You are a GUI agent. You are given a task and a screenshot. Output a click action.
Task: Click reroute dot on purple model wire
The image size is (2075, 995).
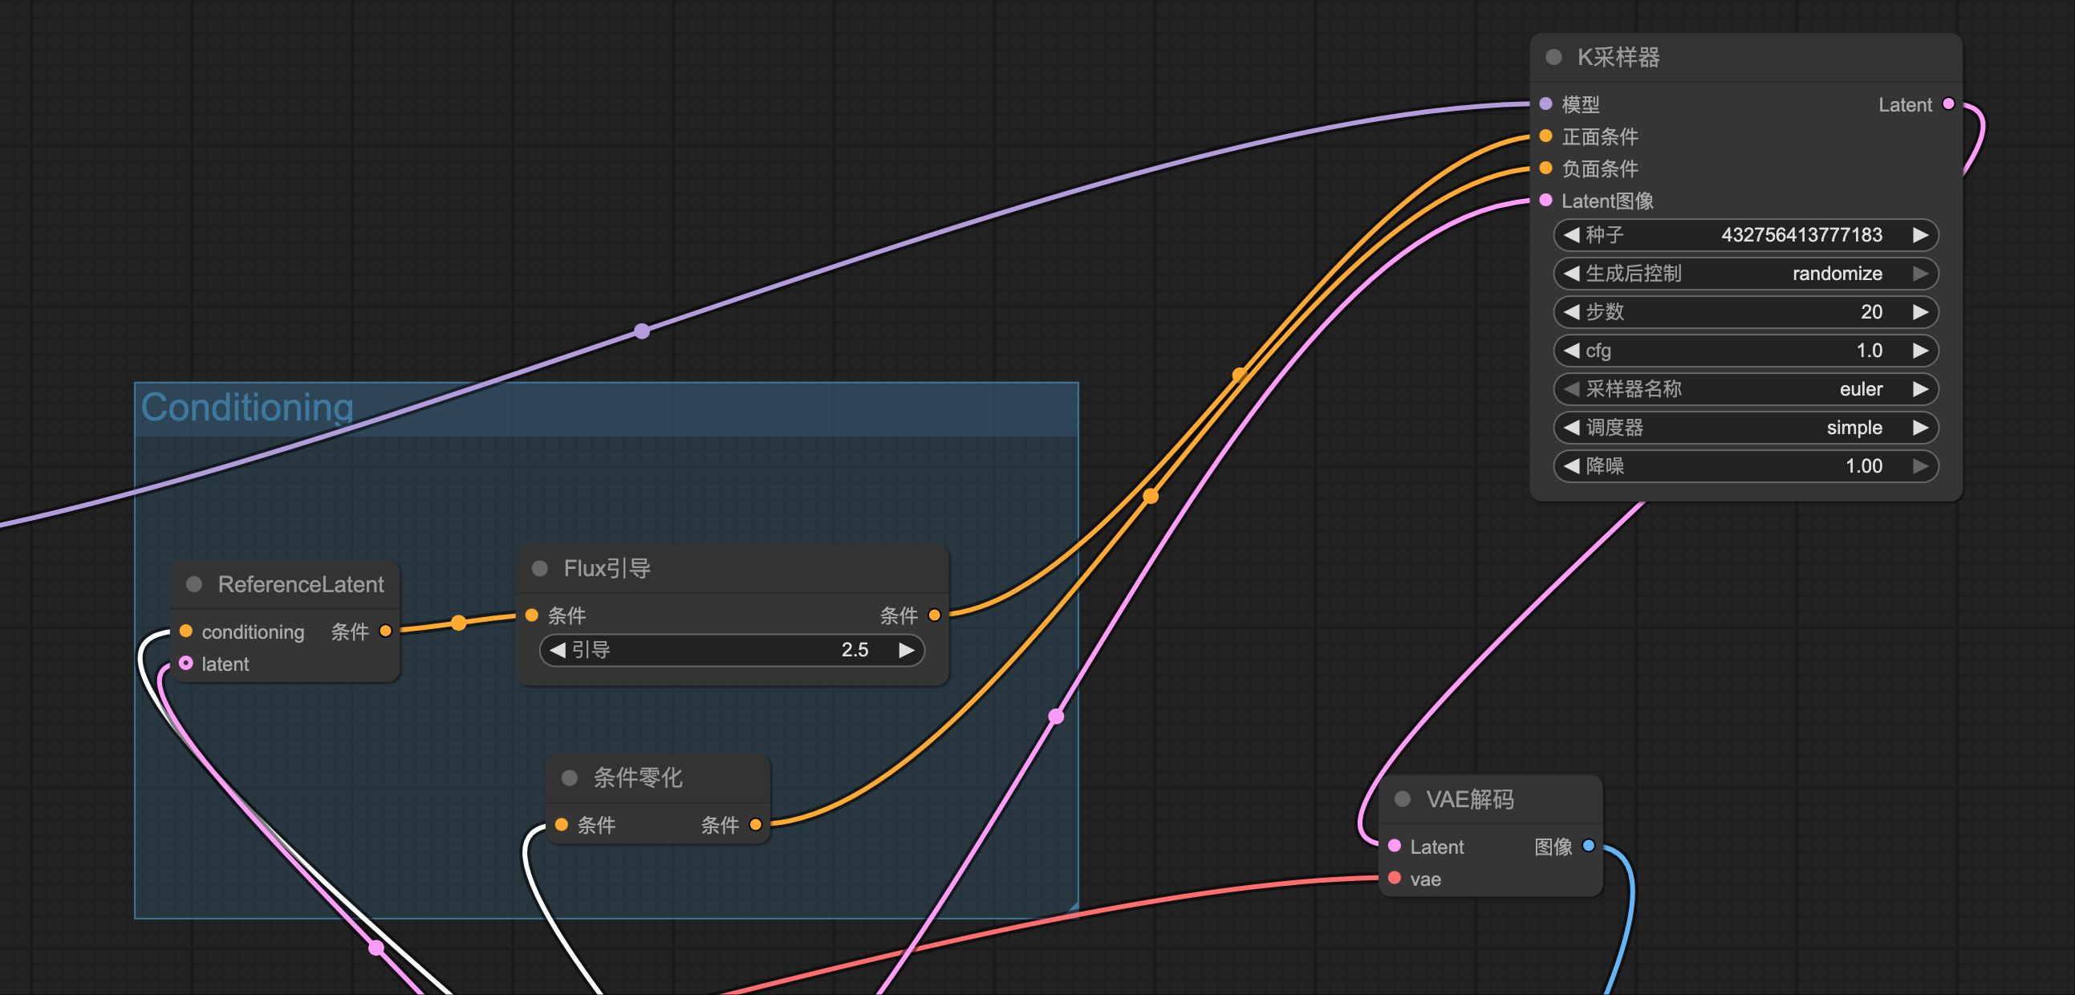pos(642,331)
